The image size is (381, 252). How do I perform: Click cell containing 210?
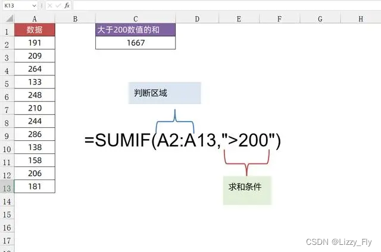35,108
